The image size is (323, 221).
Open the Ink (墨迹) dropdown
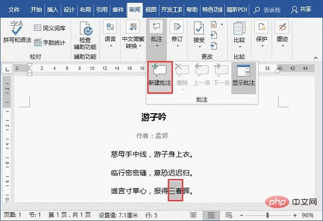coord(282,34)
